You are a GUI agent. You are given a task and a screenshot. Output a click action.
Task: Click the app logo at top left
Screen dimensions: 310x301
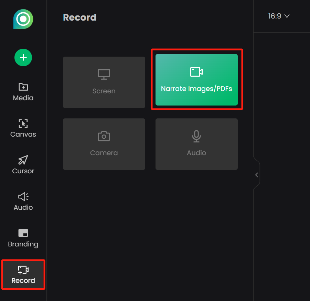coord(23,19)
